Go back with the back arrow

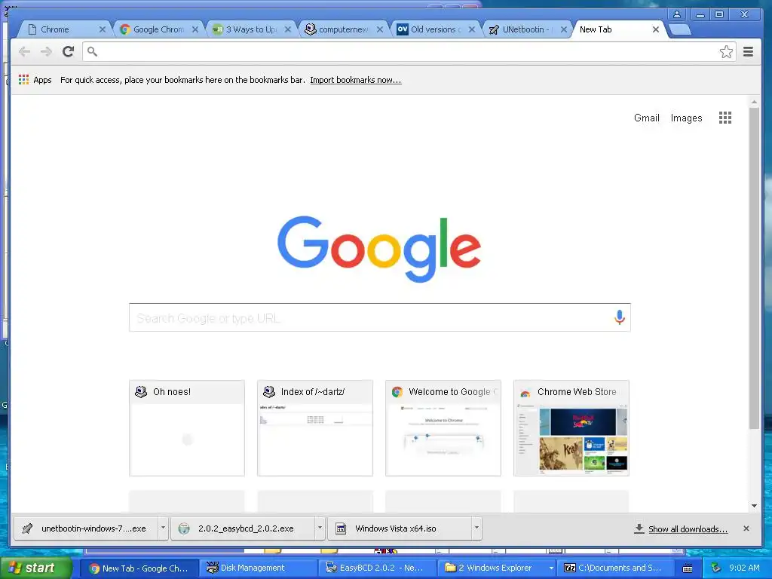[24, 51]
